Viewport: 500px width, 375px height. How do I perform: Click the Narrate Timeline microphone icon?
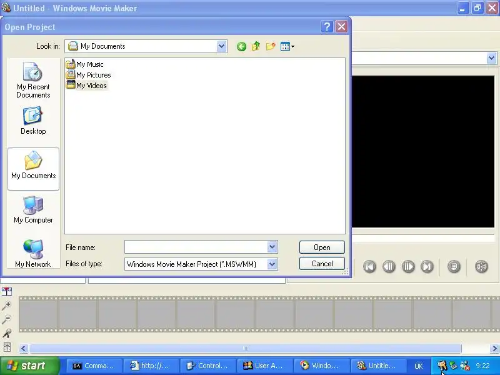tap(7, 333)
